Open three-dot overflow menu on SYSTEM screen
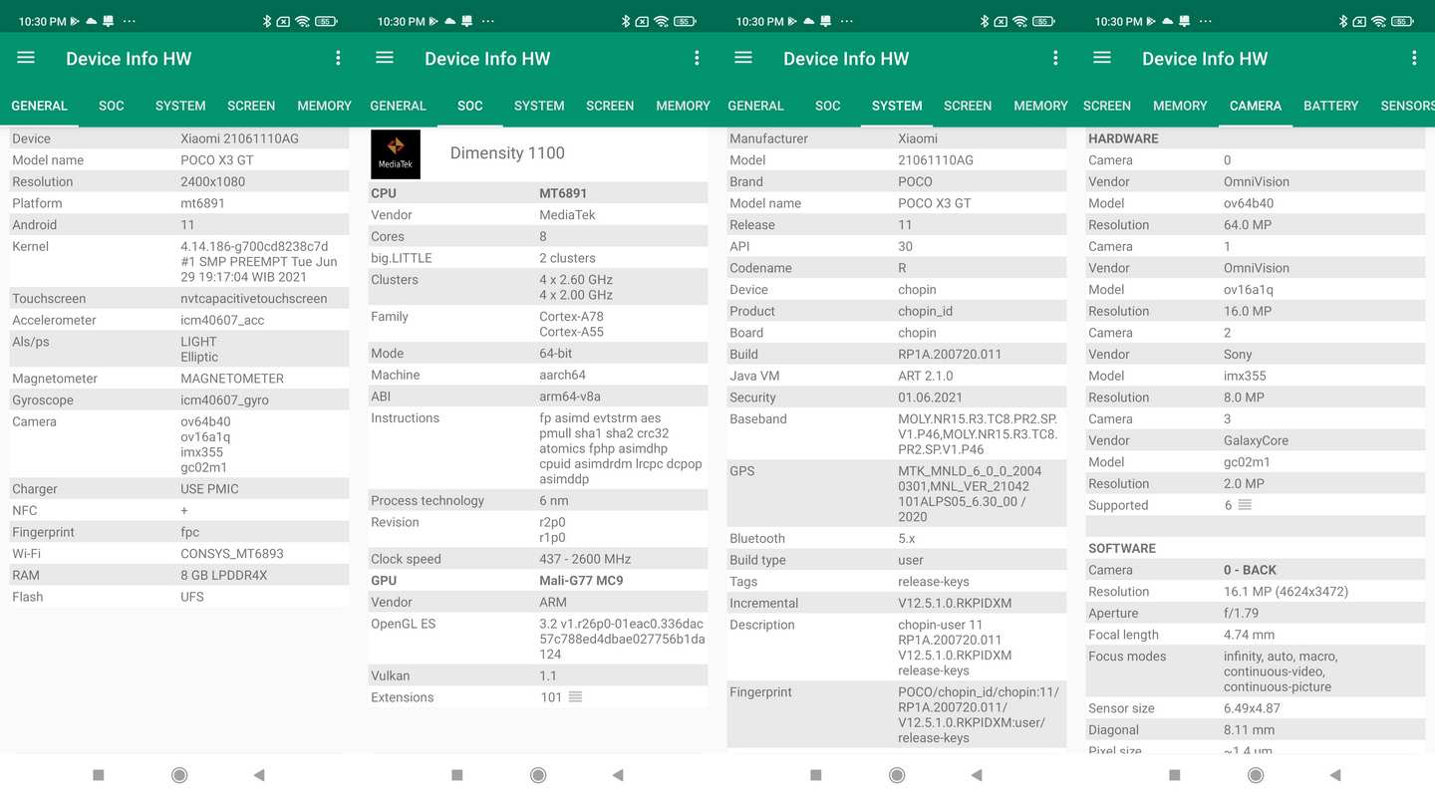 [1055, 58]
